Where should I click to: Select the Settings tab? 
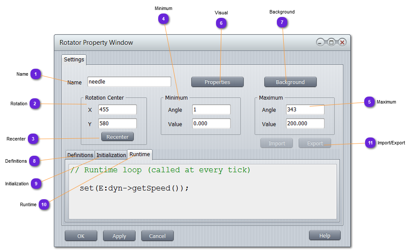(74, 60)
